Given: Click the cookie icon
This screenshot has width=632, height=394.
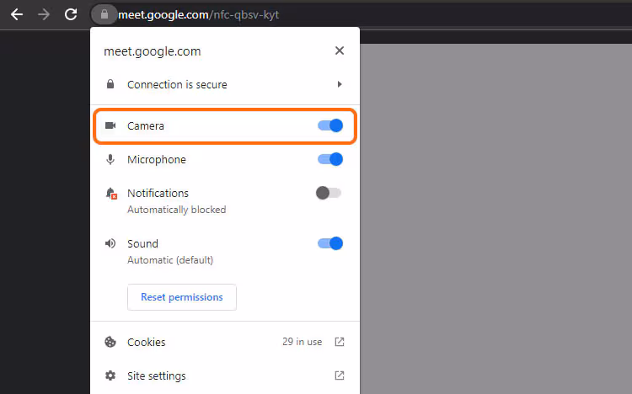Looking at the screenshot, I should [x=110, y=342].
